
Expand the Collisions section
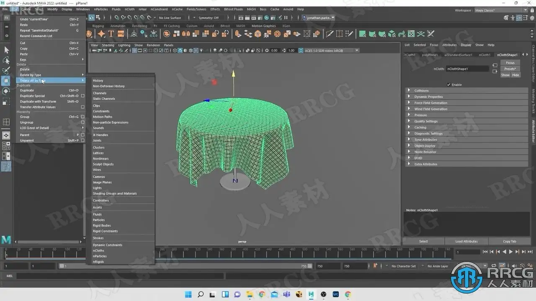(467, 90)
